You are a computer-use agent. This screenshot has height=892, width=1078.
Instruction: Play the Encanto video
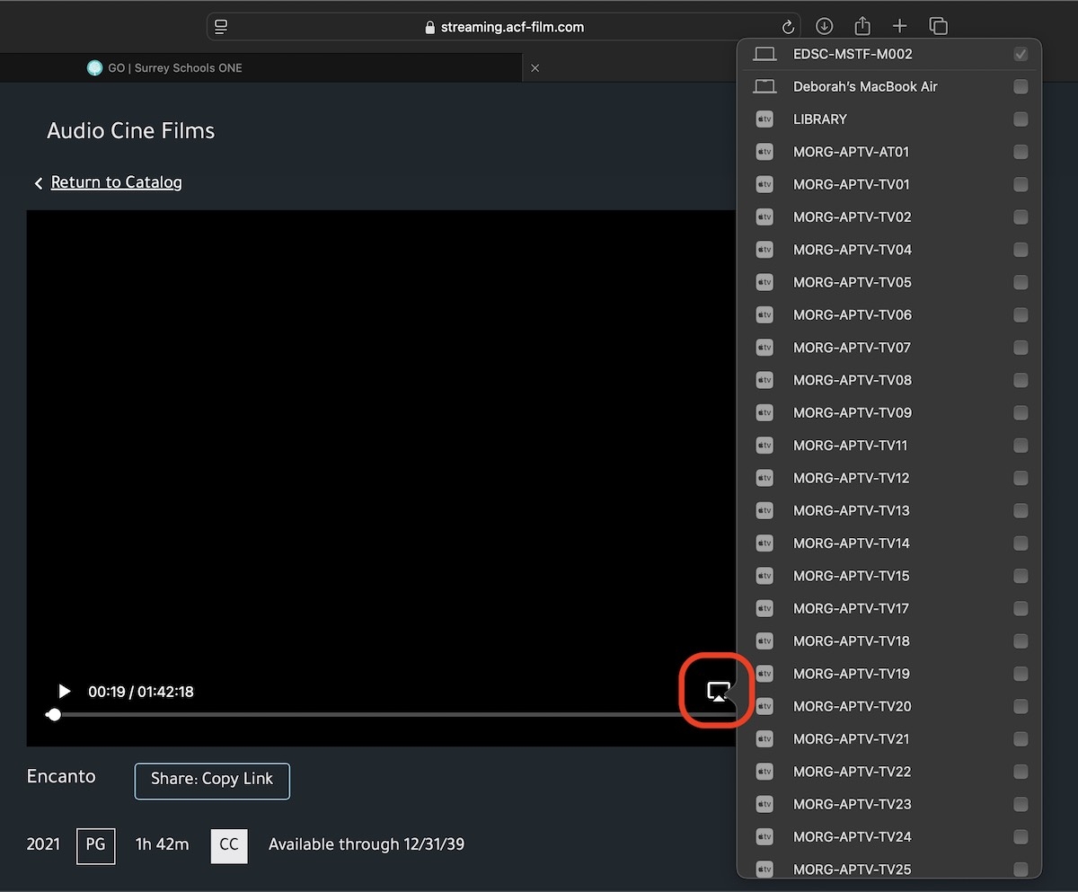(64, 692)
